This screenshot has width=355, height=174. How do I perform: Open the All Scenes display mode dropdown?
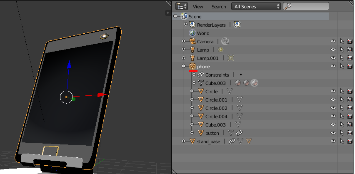(256, 7)
